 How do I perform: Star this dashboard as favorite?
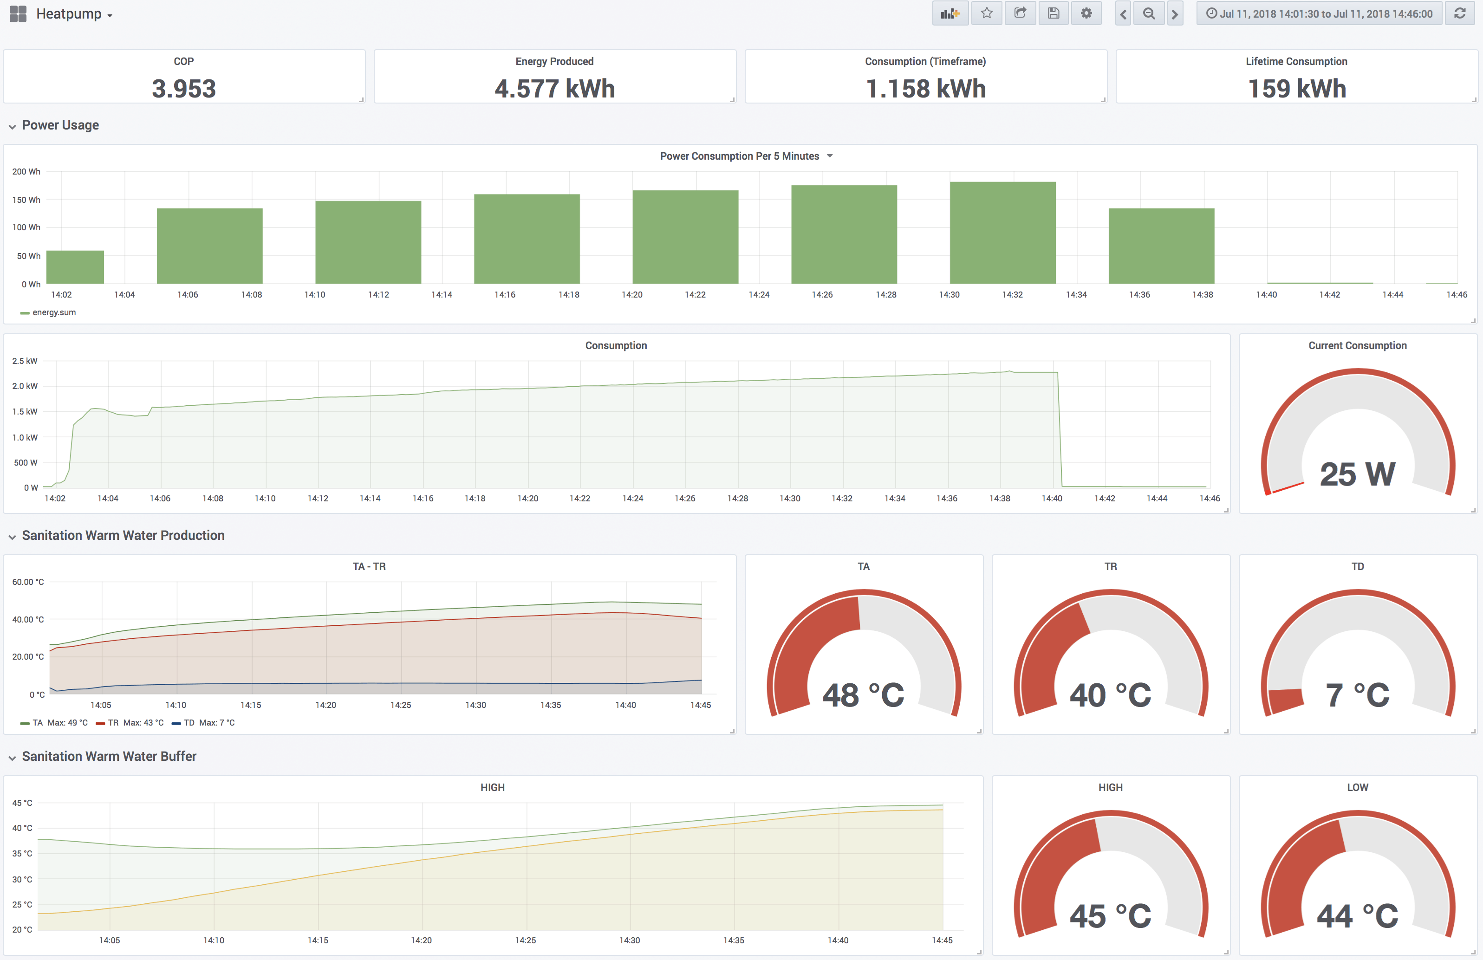986,14
